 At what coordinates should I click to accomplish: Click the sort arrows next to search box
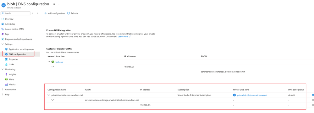[x=33, y=13]
